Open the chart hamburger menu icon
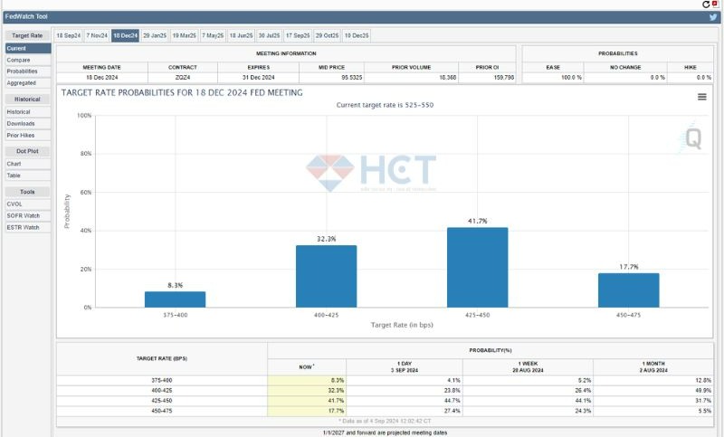The width and height of the screenshot is (724, 437). click(702, 97)
